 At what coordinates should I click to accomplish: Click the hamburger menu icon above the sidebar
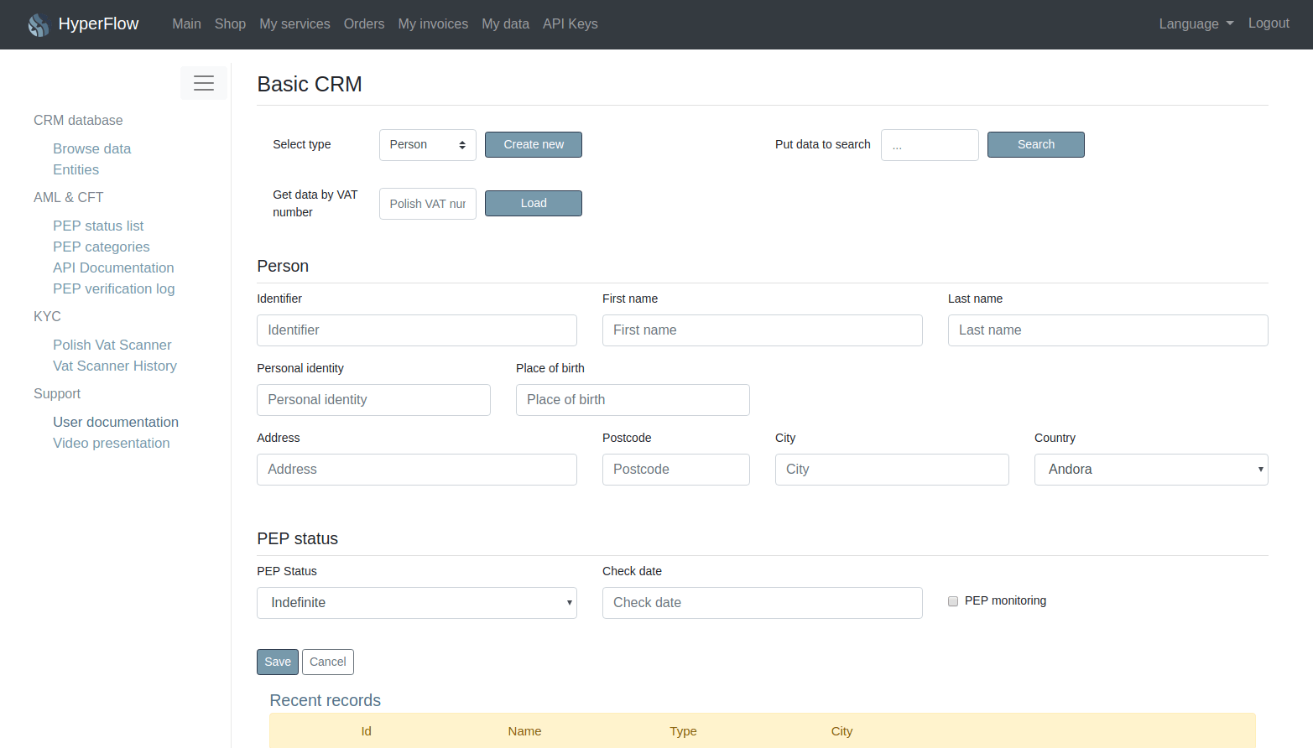[203, 82]
